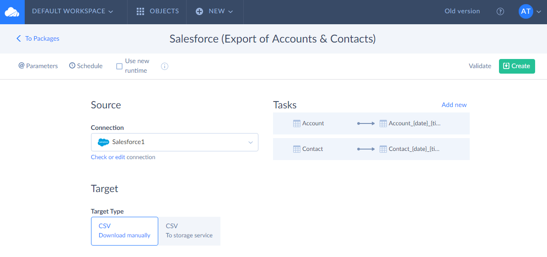
Task: Open the New menu
Action: click(x=214, y=11)
